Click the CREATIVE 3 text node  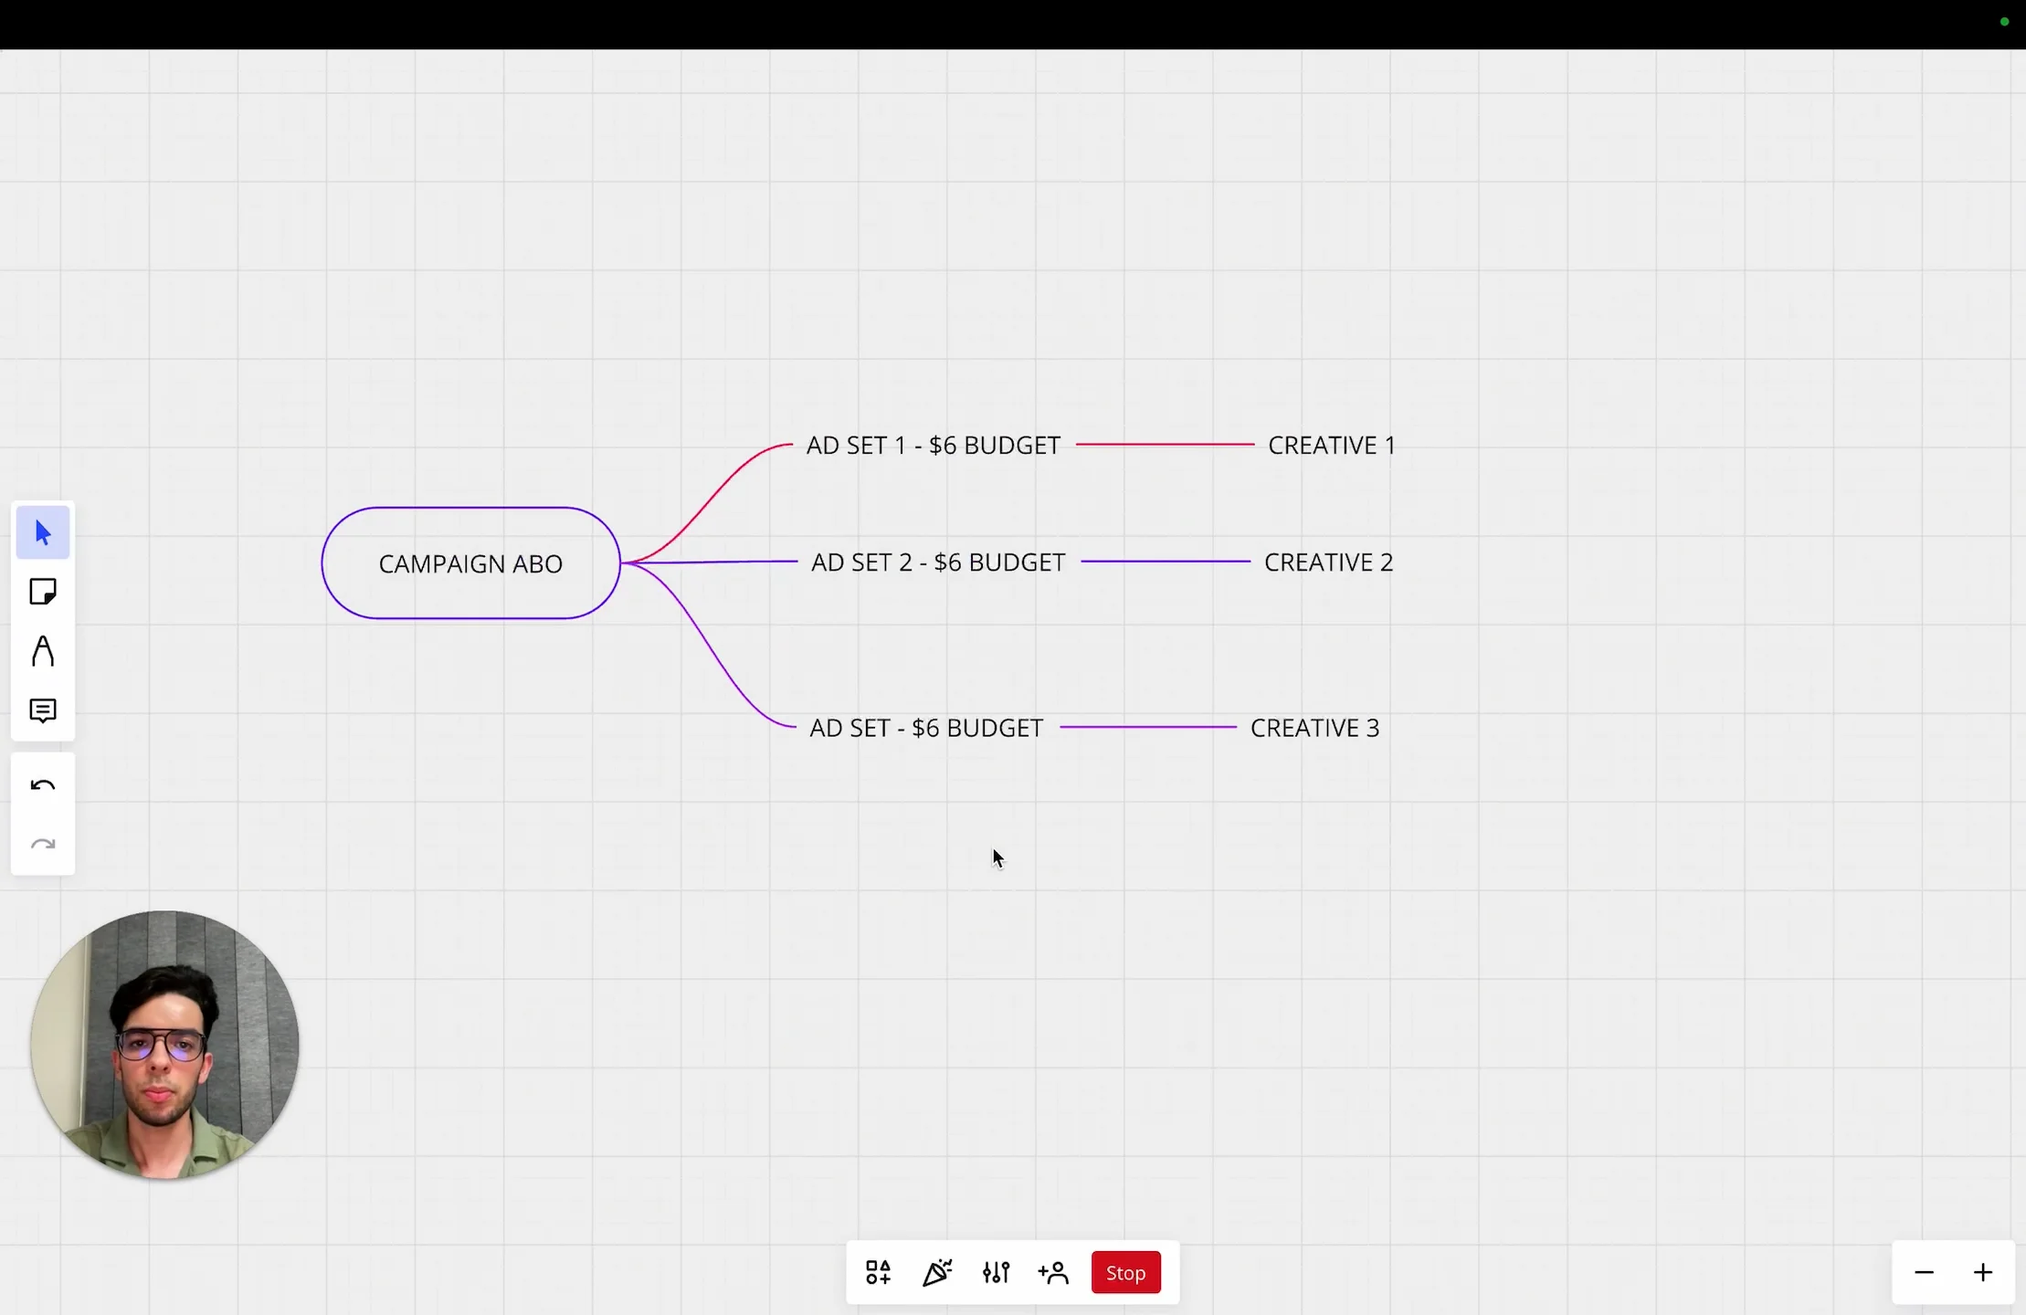tap(1314, 728)
